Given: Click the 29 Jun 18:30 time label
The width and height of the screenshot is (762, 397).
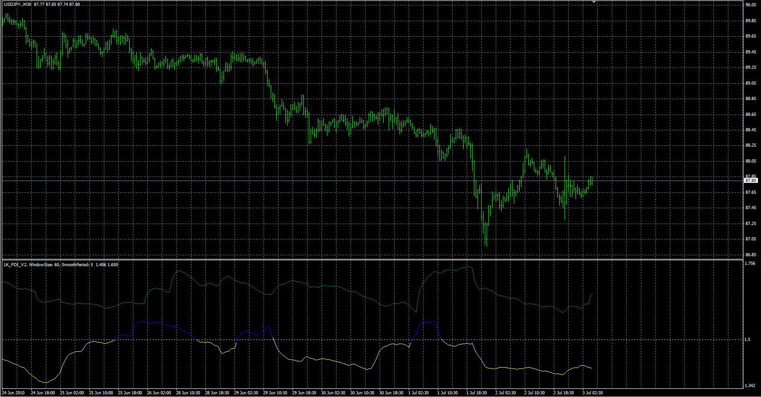Looking at the screenshot, I should click(x=304, y=393).
